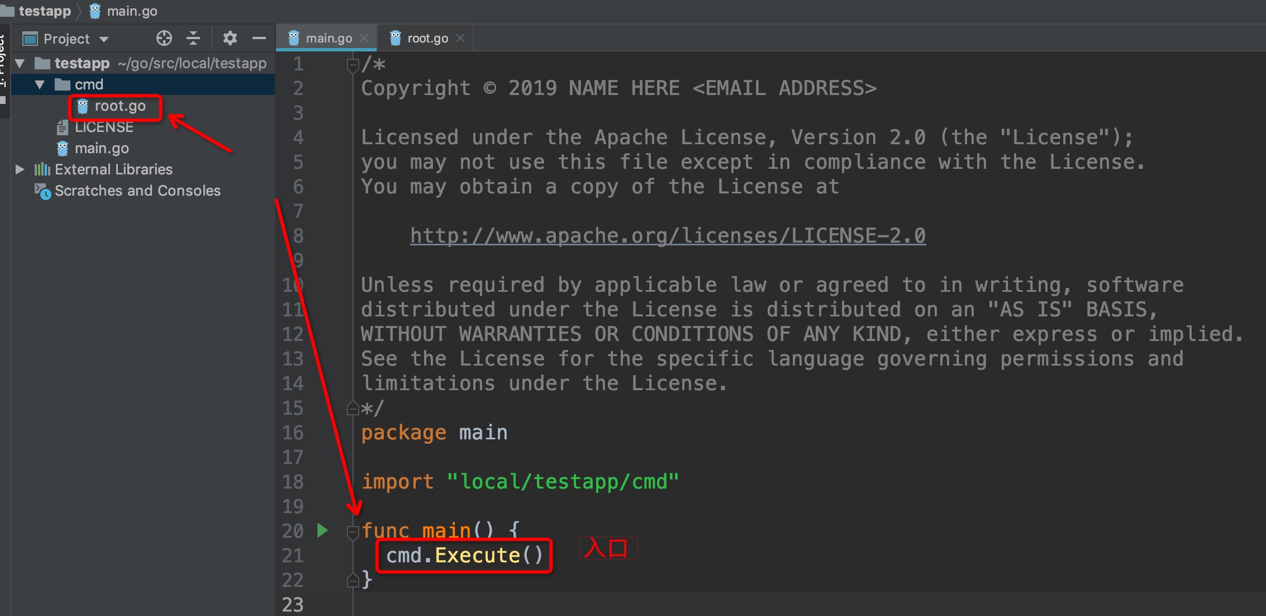Open the Apache license URL link
1266x616 pixels.
[668, 236]
